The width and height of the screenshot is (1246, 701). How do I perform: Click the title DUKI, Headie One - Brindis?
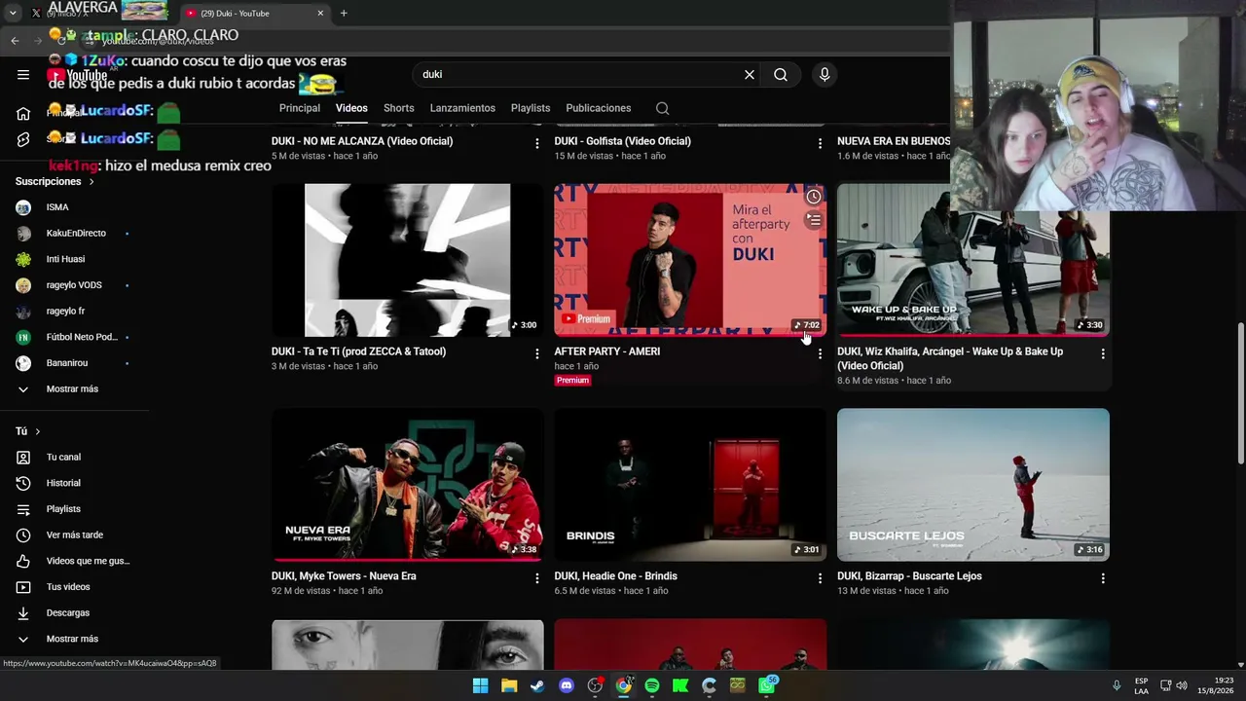615,576
